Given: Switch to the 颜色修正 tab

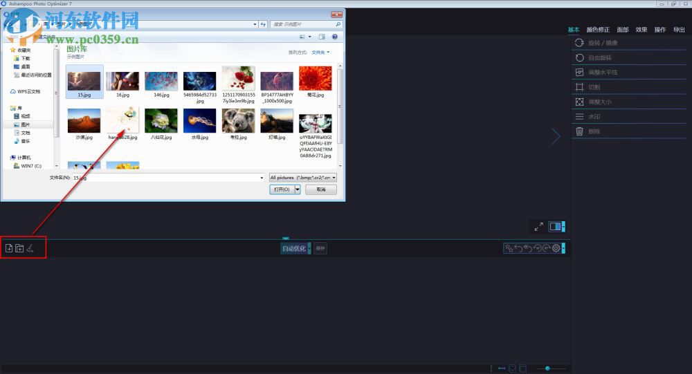Looking at the screenshot, I should click(598, 30).
